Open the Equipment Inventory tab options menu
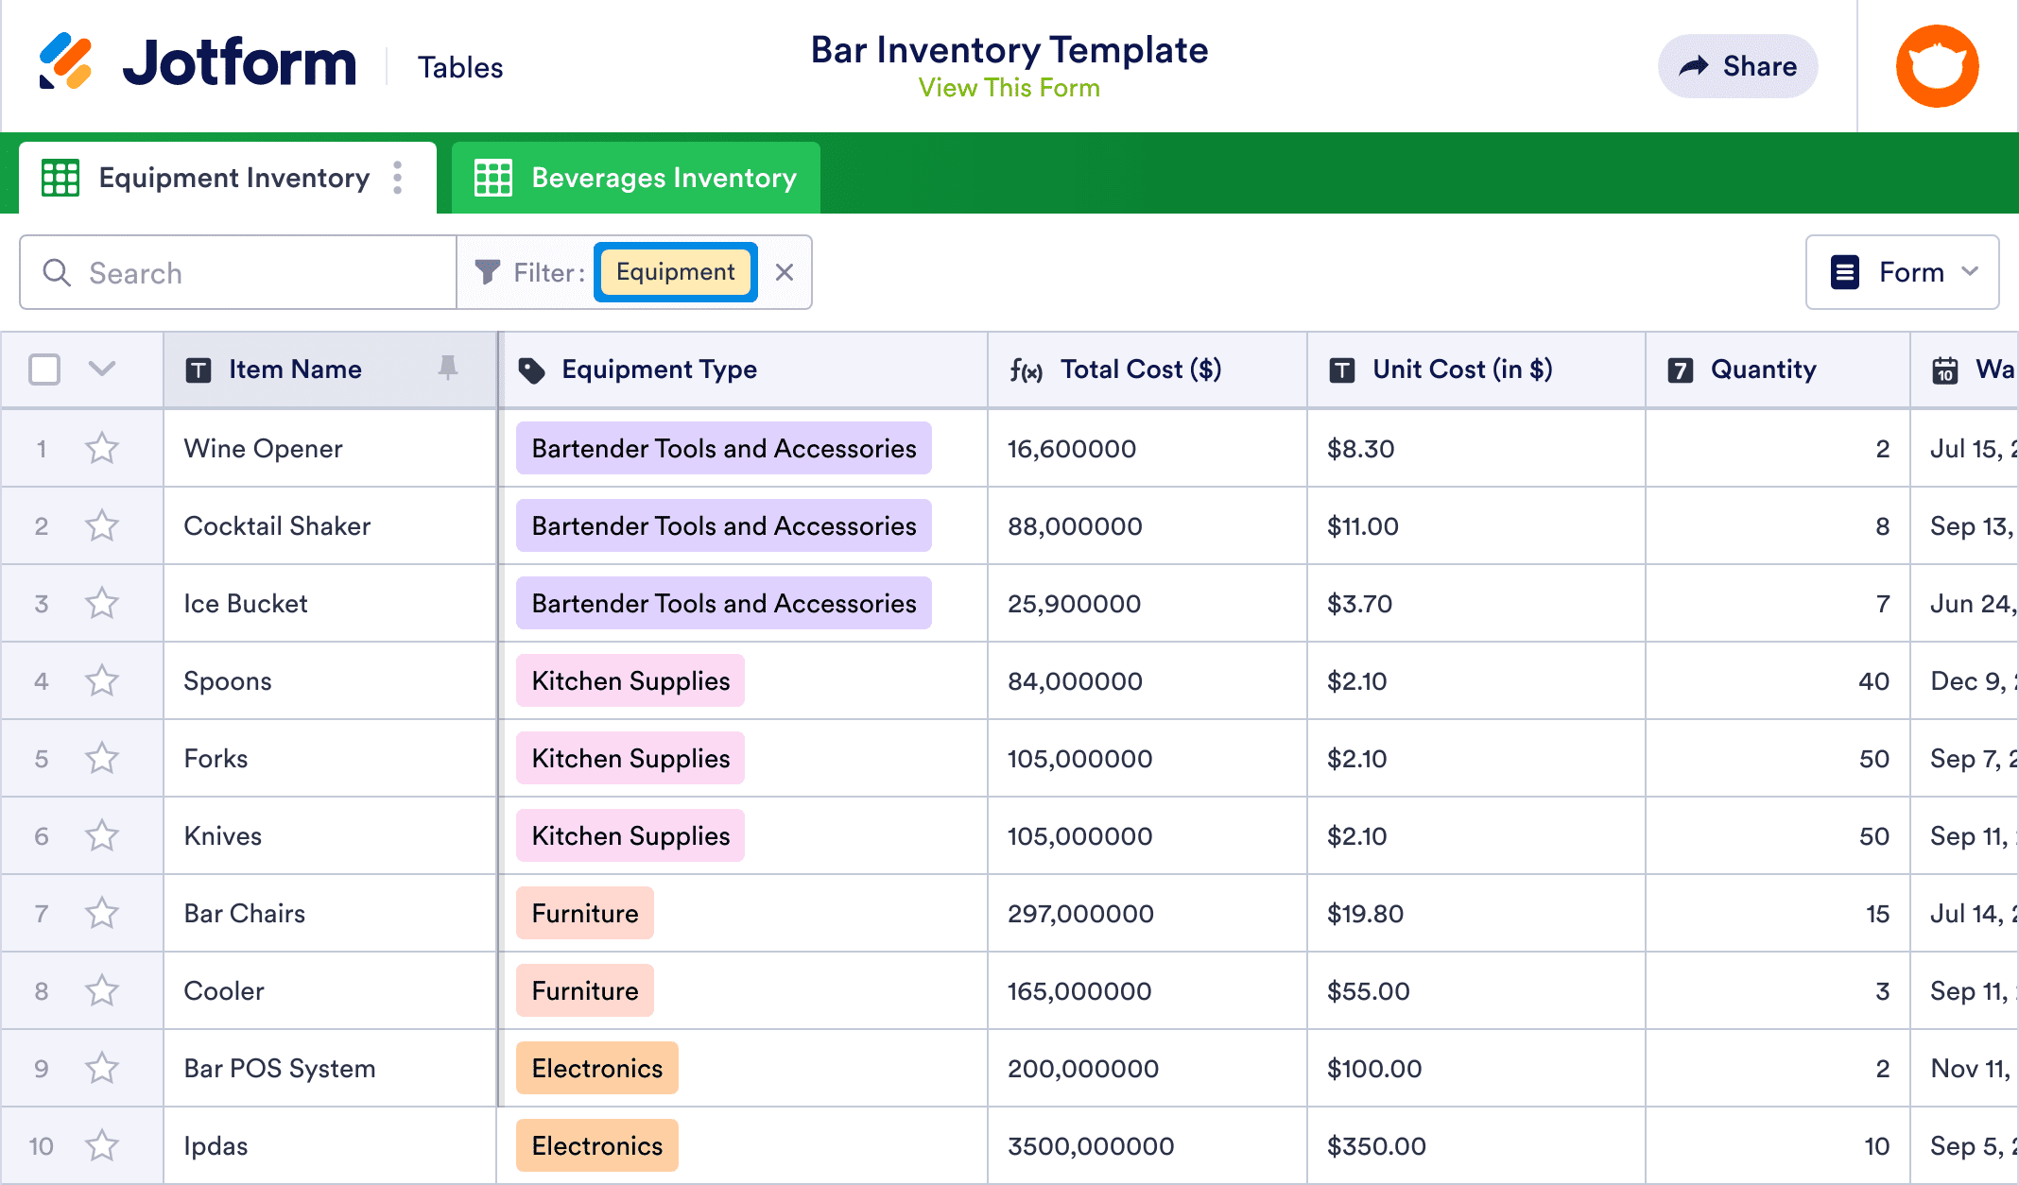This screenshot has height=1185, width=2019. pyautogui.click(x=397, y=178)
